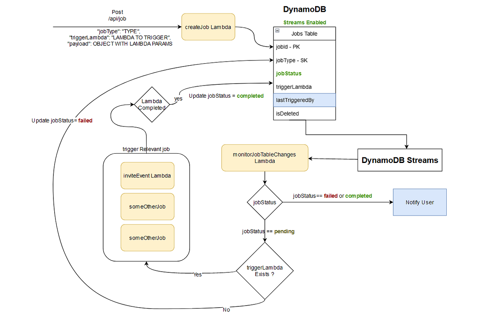Collapse the Jobs Table entity
The height and width of the screenshot is (317, 486).
(x=277, y=30)
